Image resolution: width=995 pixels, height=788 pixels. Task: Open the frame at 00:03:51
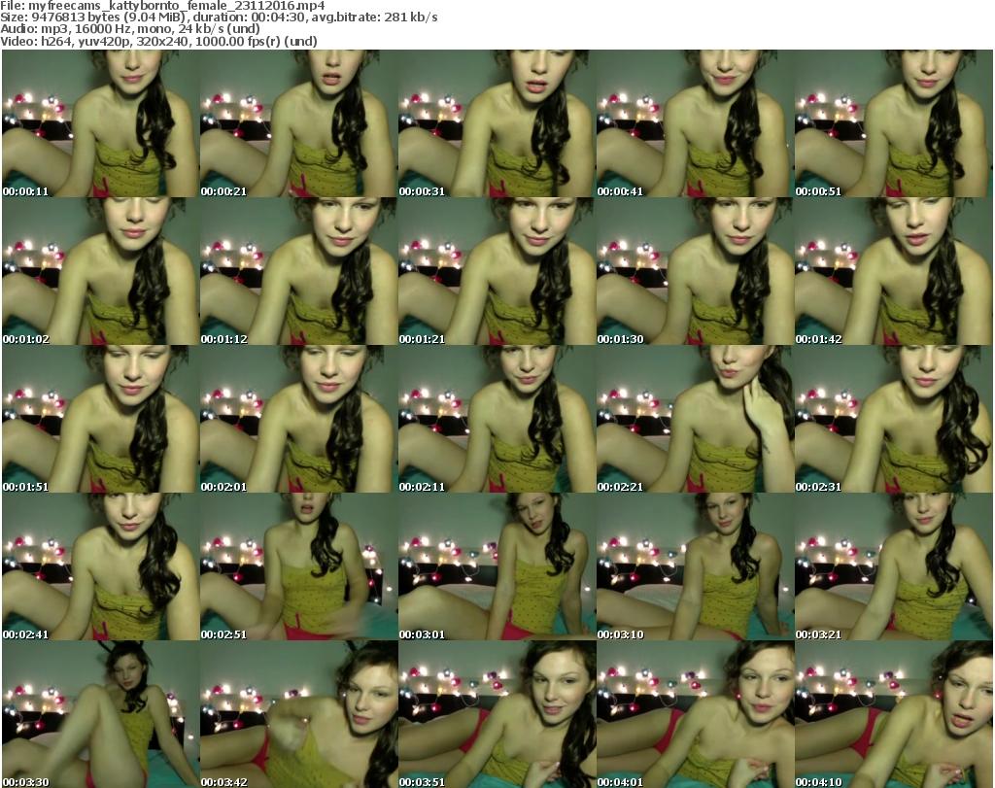point(497,714)
